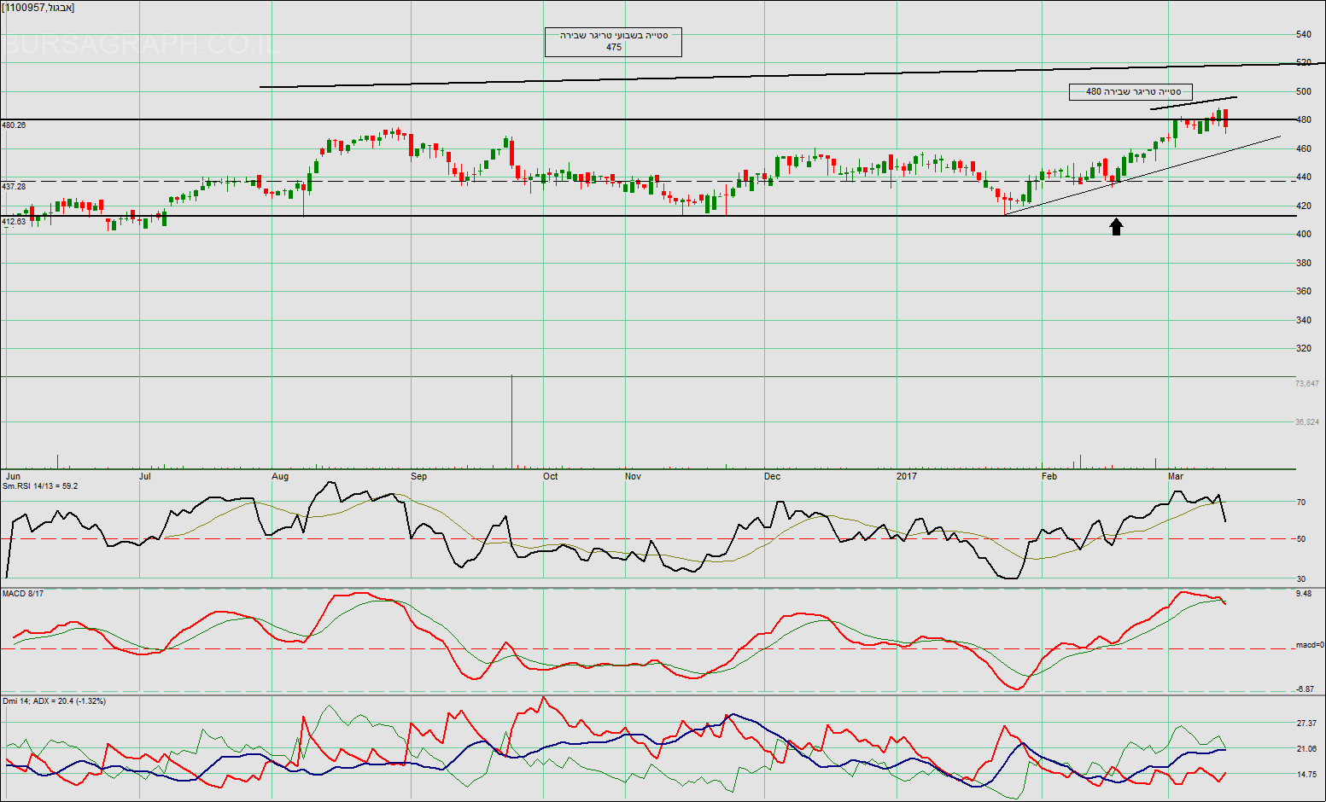Click the MACD 8/17 indicator label
Screen dimensions: 1326x802
coord(23,593)
